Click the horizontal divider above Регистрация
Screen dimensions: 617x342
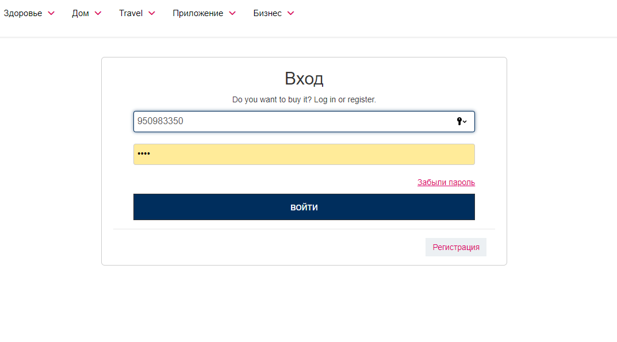(x=304, y=229)
